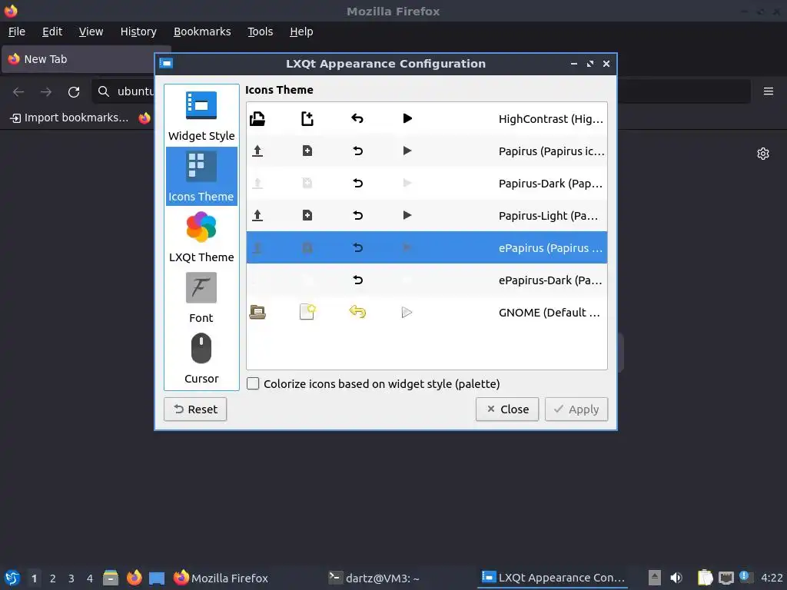The image size is (787, 590).
Task: Select the Papirus-Dark icon theme
Action: pyautogui.click(x=427, y=183)
